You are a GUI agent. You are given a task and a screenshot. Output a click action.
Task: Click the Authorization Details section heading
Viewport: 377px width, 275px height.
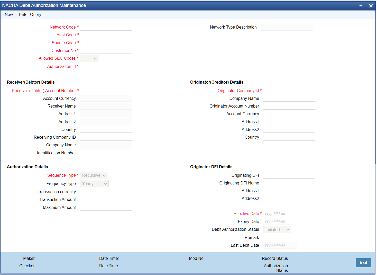click(27, 167)
